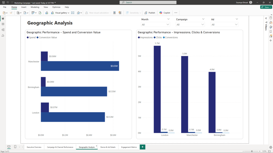
Task: Adjust the zoom slider in status bar
Action: pos(252,151)
